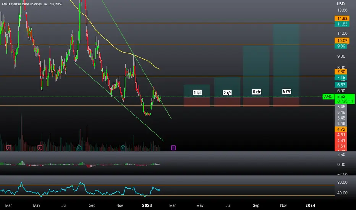This screenshot has width=356, height=210.
Task: Click the 0.00 histogram axis value
Action: pyautogui.click(x=341, y=165)
